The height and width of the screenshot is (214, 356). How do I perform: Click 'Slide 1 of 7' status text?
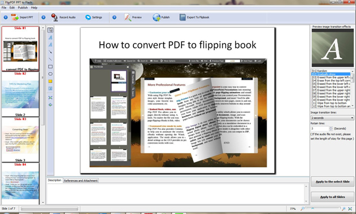[x=8, y=208]
